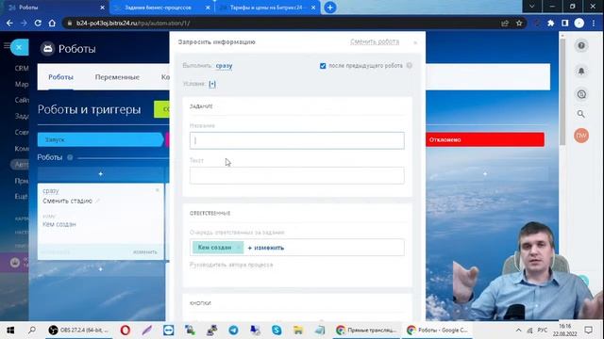Open the help question mark icon in right sidebar
The image size is (604, 339).
[x=581, y=46]
